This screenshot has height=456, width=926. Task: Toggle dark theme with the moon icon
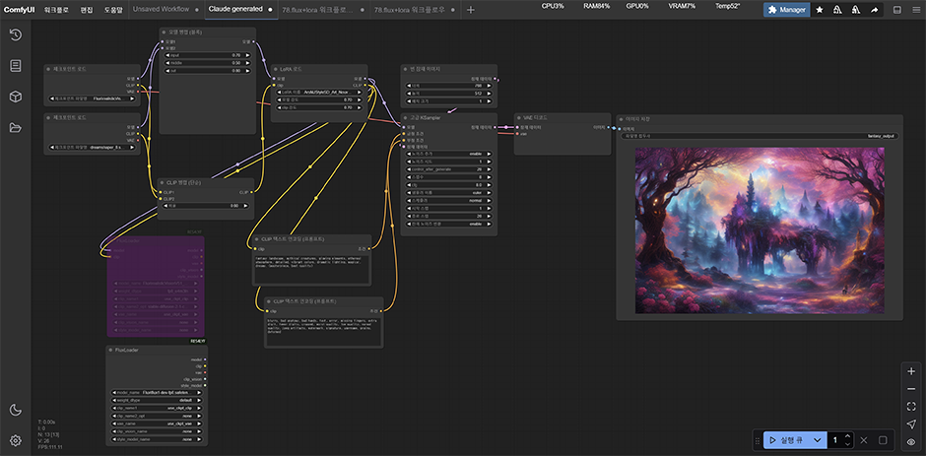[16, 410]
